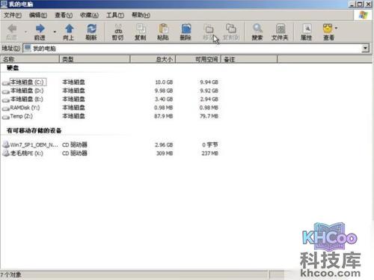
Task: Open the Back button history dropdown arrow
Action: (25, 31)
